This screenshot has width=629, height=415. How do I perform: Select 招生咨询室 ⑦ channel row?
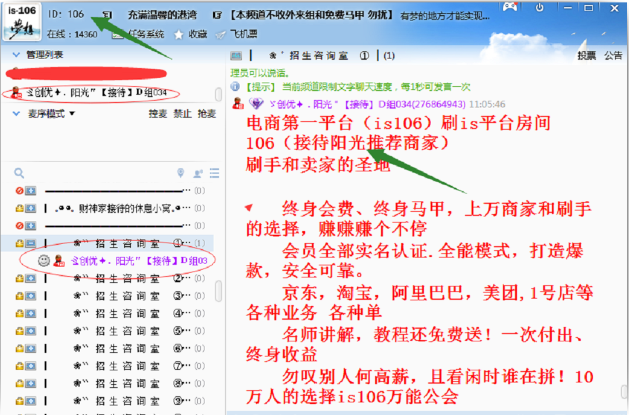point(107,366)
